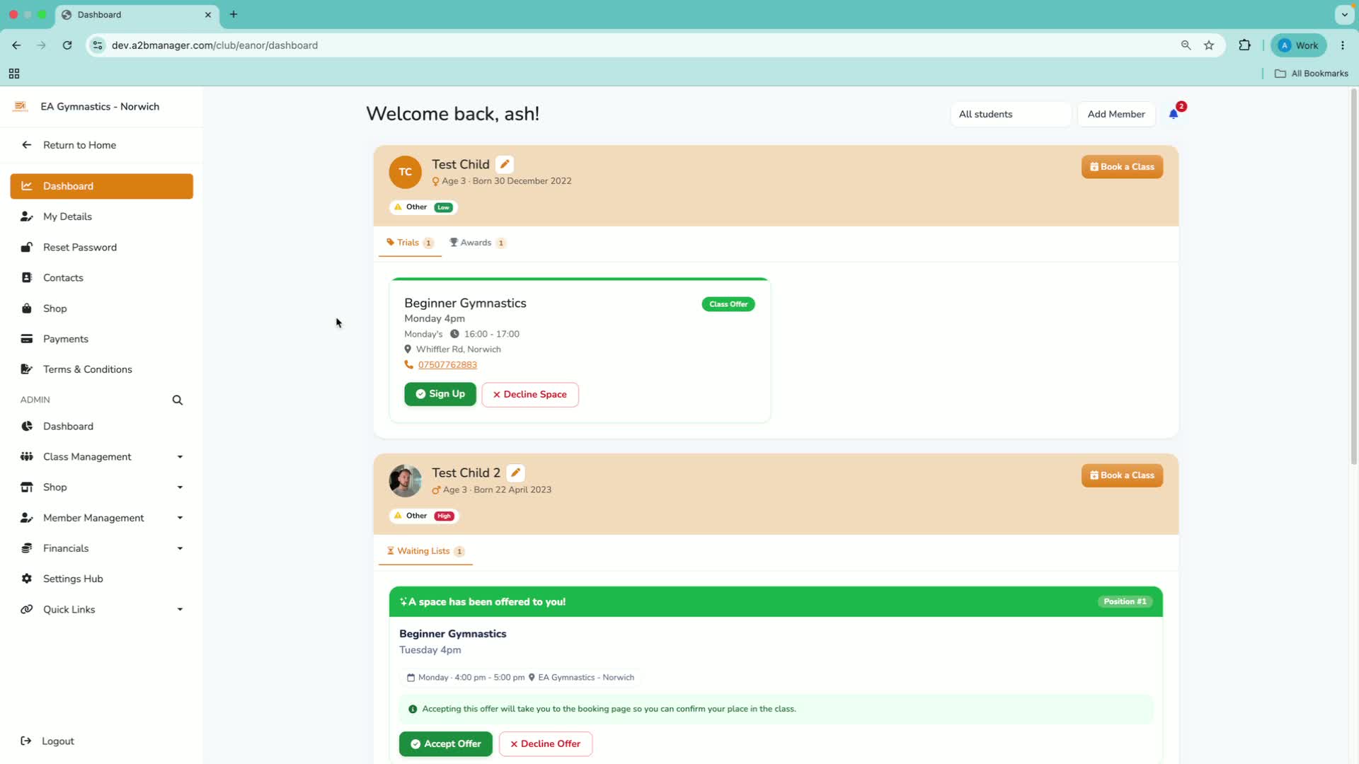Click the green Sign Up button
This screenshot has width=1359, height=764.
pyautogui.click(x=440, y=394)
